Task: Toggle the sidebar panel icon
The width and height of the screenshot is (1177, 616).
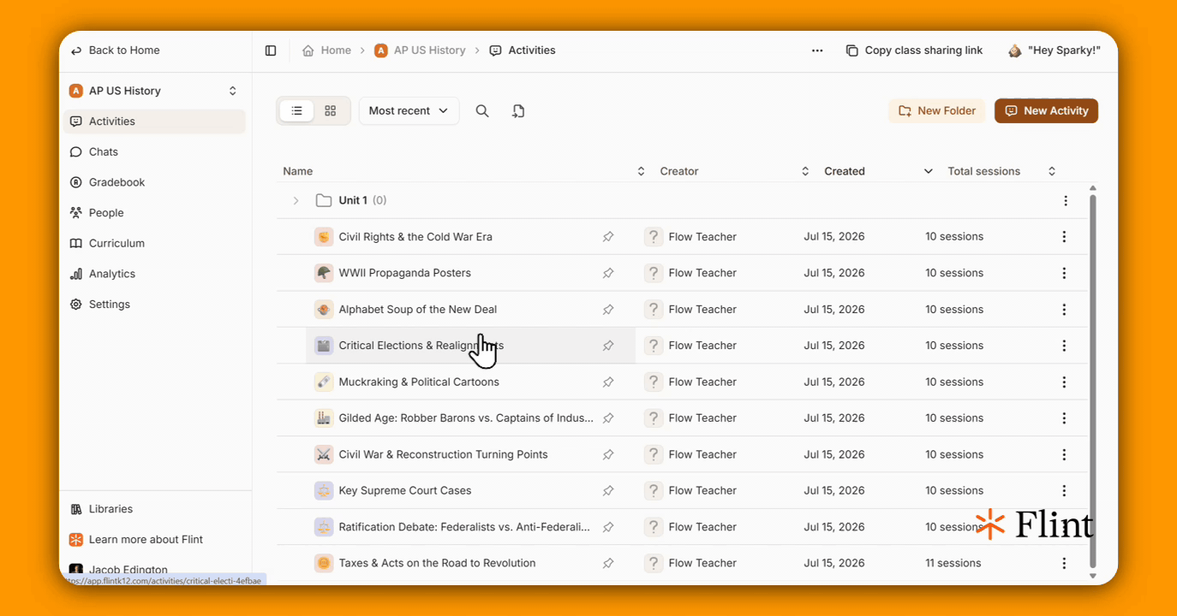Action: point(271,50)
